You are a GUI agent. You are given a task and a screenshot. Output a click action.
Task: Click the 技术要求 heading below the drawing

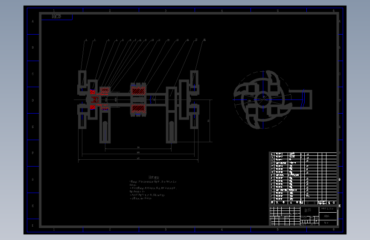tap(154, 177)
